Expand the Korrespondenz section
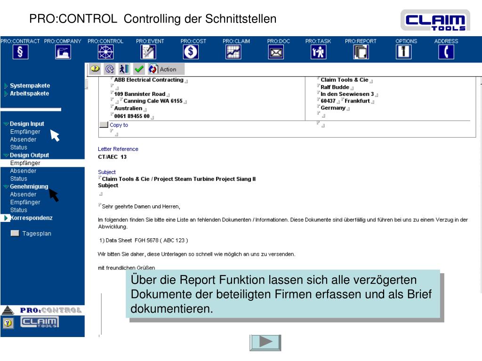 click(6, 218)
